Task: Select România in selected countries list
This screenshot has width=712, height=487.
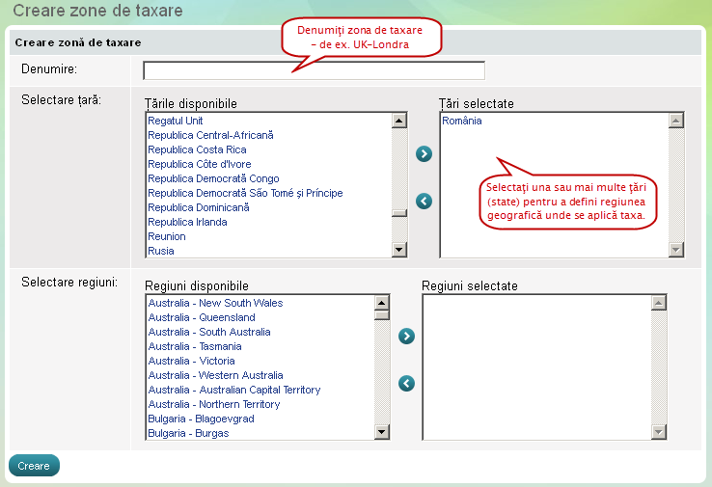Action: point(462,122)
